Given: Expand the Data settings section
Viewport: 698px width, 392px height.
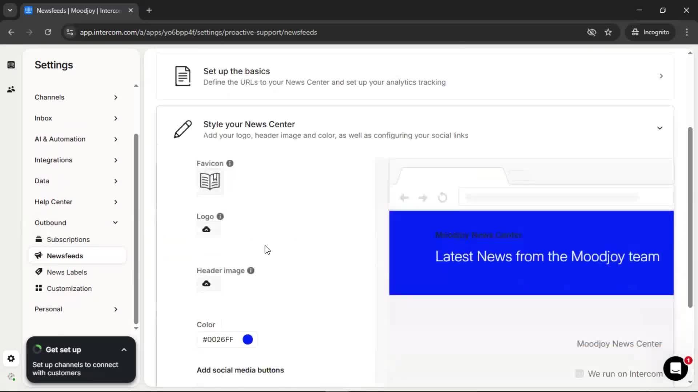Looking at the screenshot, I should point(76,181).
